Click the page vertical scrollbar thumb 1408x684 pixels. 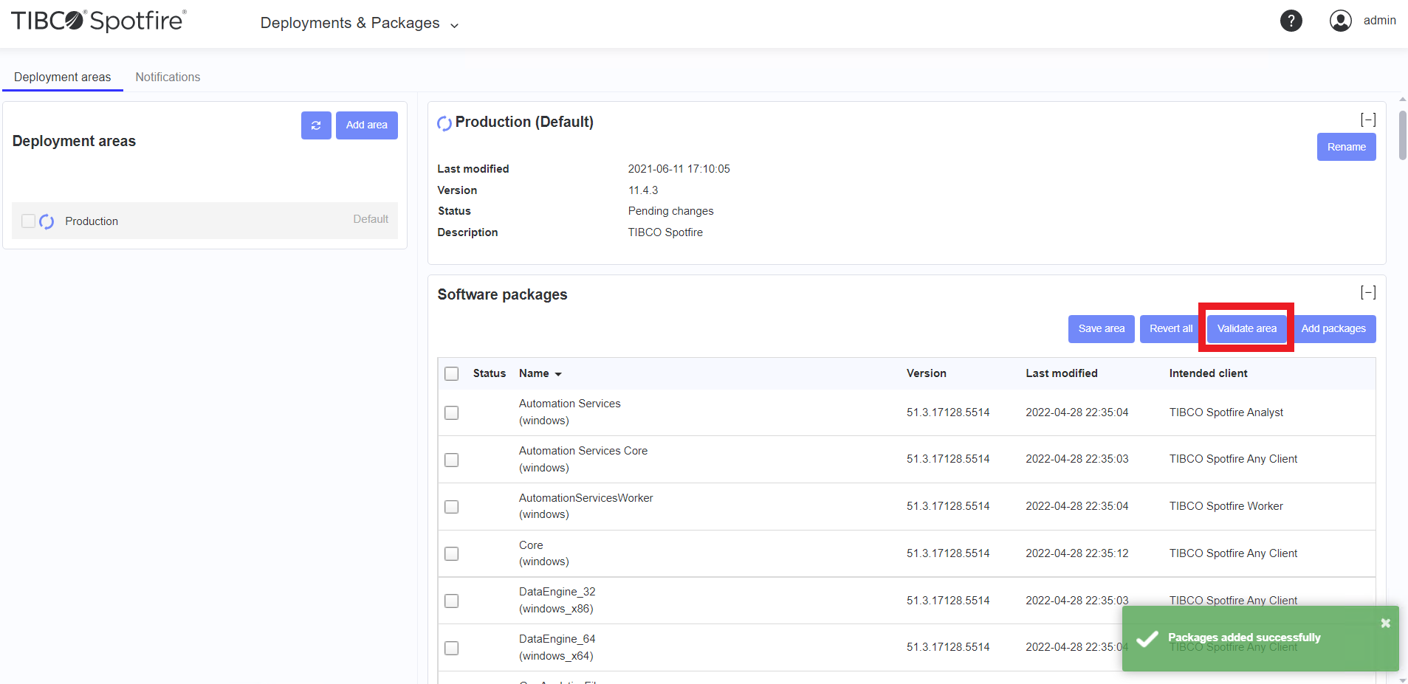(x=1402, y=135)
